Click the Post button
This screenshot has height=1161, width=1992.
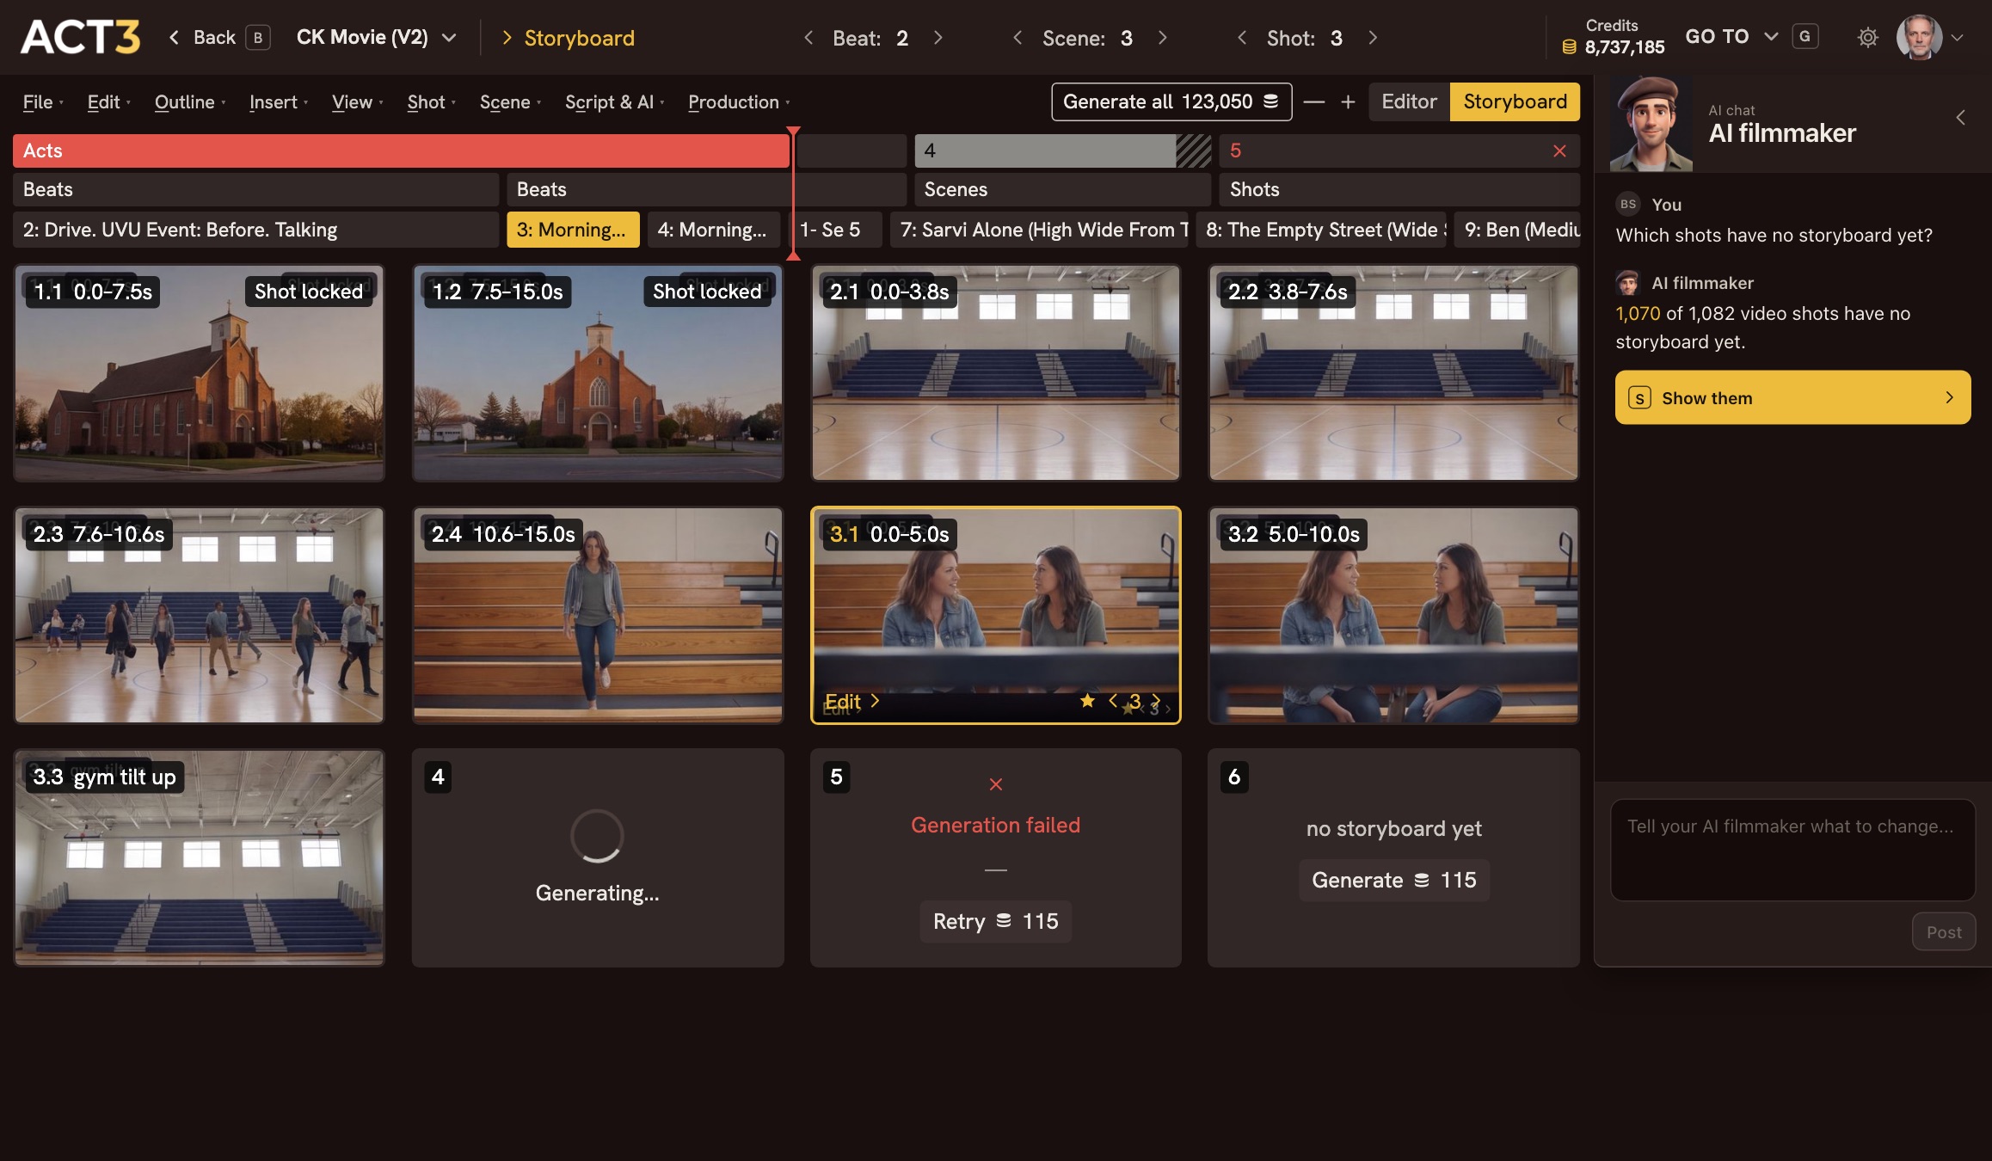coord(1944,931)
